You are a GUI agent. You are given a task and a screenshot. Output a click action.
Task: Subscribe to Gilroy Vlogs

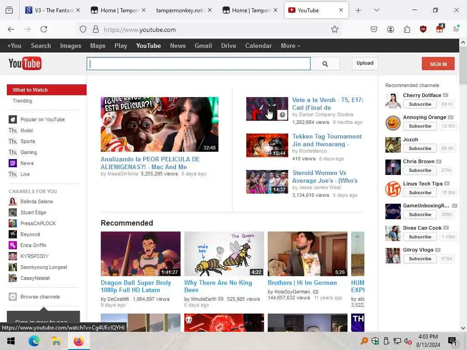[x=420, y=259]
